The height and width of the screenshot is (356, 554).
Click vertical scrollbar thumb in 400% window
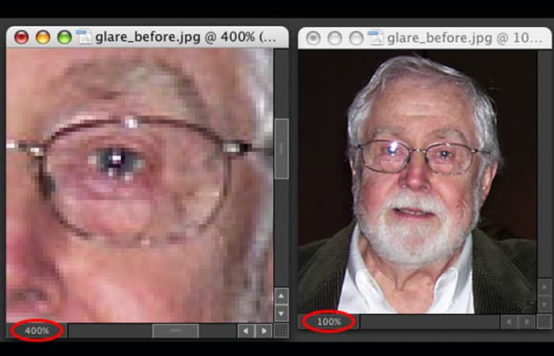[x=281, y=149]
